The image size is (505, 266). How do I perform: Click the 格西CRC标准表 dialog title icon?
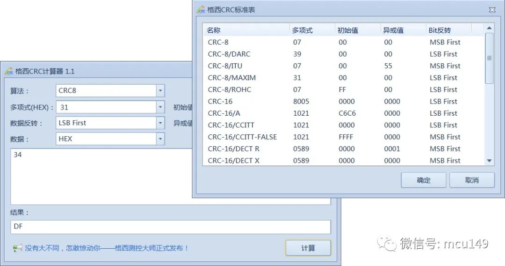201,10
